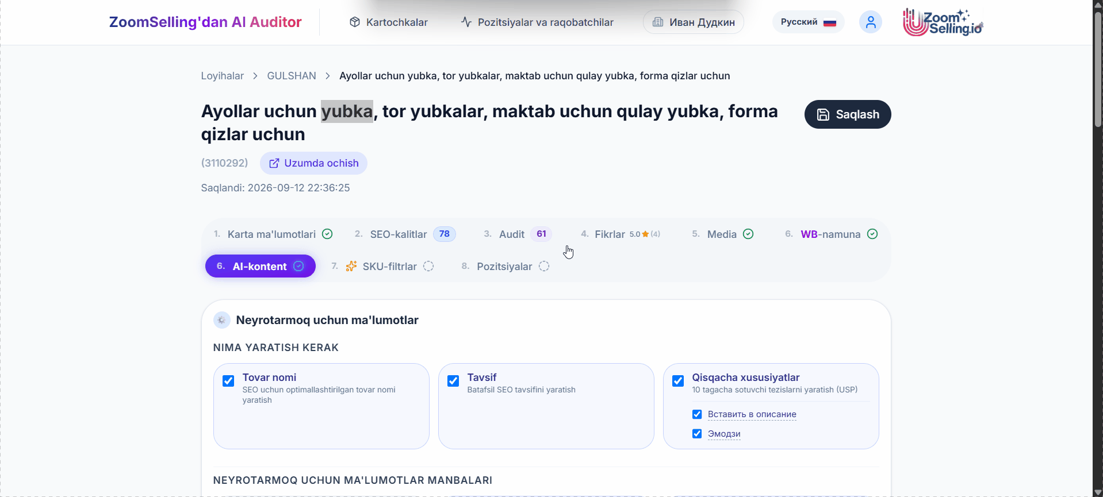Open the Audit tab
This screenshot has width=1103, height=497.
(x=518, y=234)
